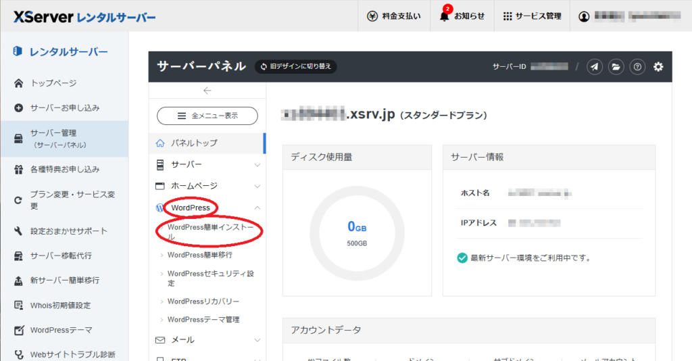Click edit icon beside WordPressテーマ
The height and width of the screenshot is (361, 692).
18,330
